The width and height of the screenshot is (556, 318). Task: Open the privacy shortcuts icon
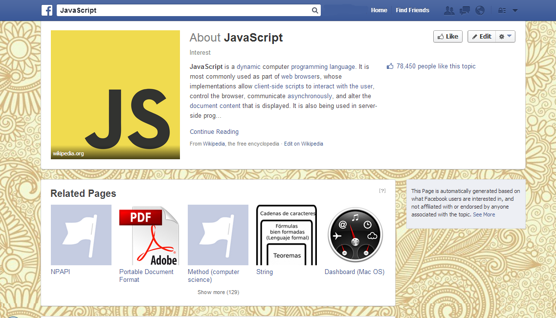pyautogui.click(x=502, y=11)
